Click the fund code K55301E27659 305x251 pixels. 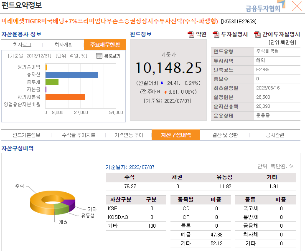pos(239,21)
